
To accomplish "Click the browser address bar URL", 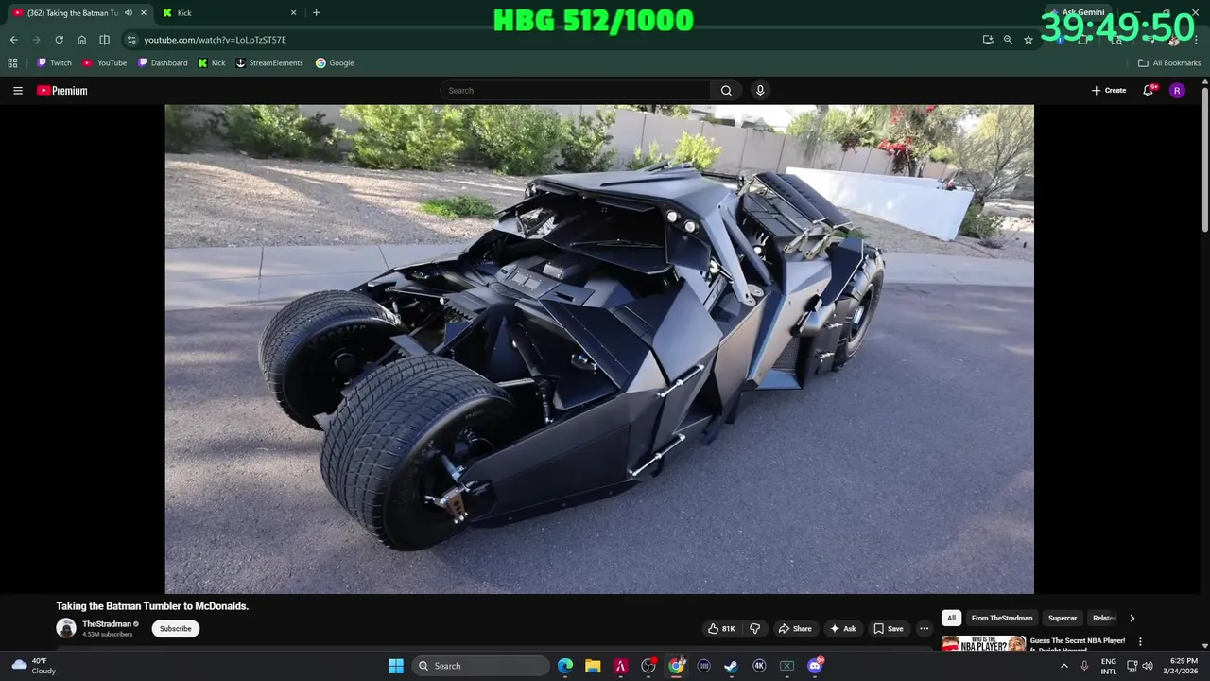I will (215, 40).
